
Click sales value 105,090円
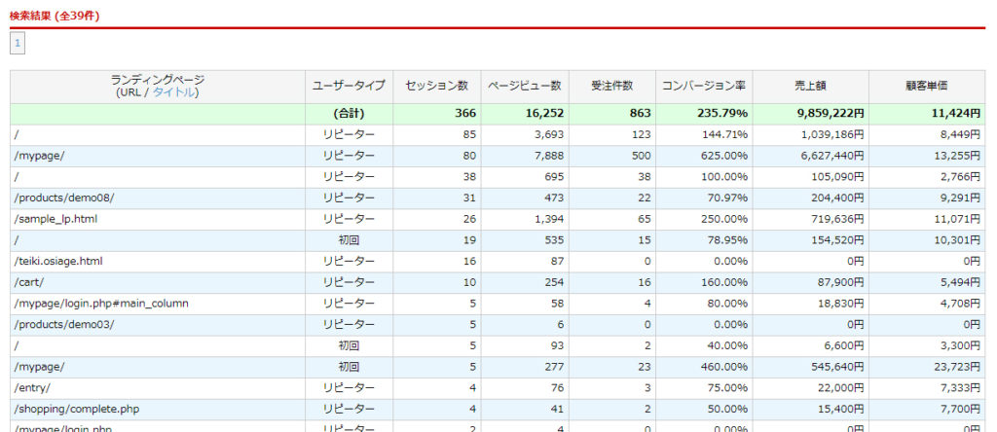838,177
